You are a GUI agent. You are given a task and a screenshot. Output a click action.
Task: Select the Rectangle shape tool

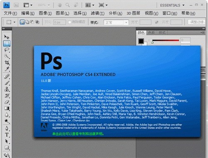(x=7, y=148)
